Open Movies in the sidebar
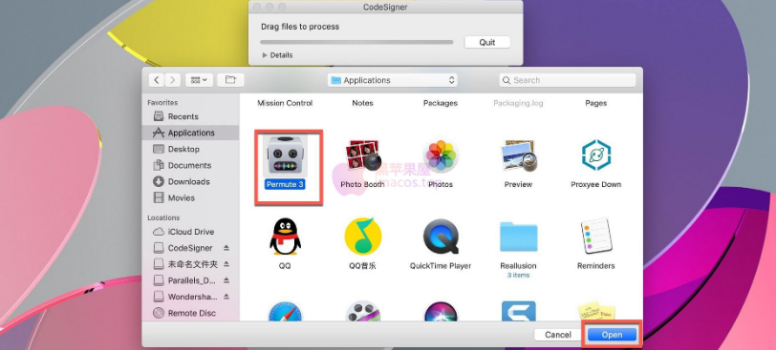Screen dimensions: 776x350 pyautogui.click(x=190, y=198)
